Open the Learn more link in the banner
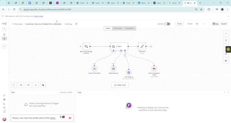 tap(39, 16)
